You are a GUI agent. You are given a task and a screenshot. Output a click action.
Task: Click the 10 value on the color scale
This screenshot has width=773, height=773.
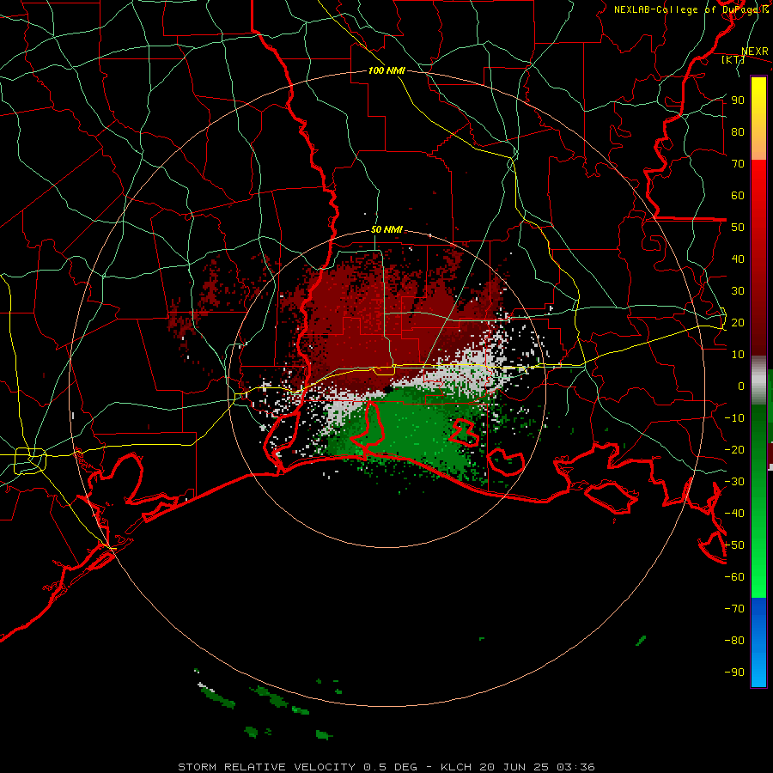[x=738, y=355]
